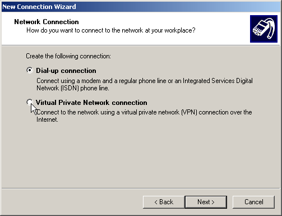The height and width of the screenshot is (216, 282).
Task: Go to previous step with Back
Action: 164,202
